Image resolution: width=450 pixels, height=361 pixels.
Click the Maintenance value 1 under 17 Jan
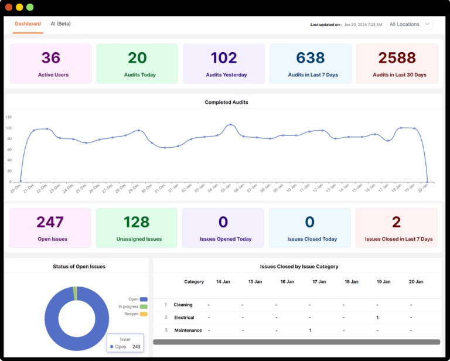coord(310,331)
